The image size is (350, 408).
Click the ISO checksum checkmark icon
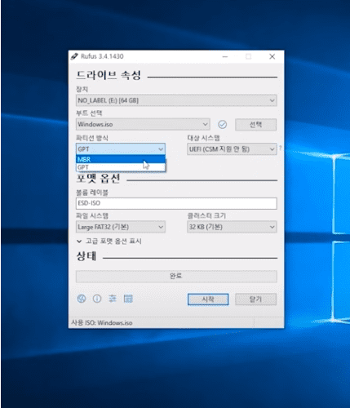(x=222, y=125)
